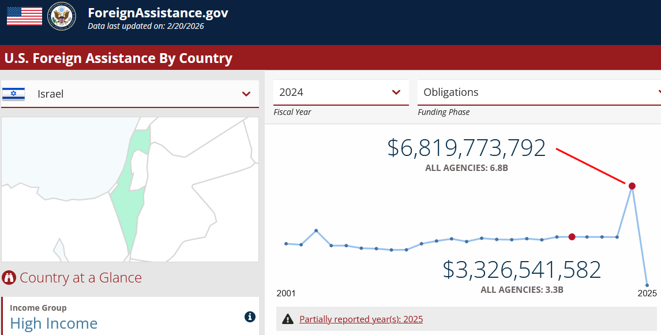This screenshot has height=335, width=661.
Task: Click the High Income value text
Action: click(x=54, y=323)
